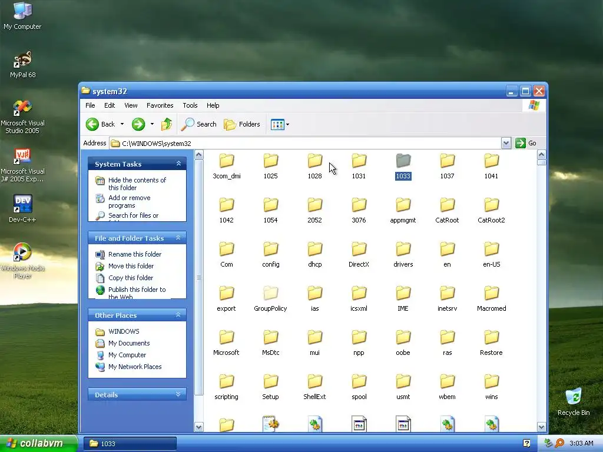Click the task pane scrollbar down arrow

tap(199, 427)
